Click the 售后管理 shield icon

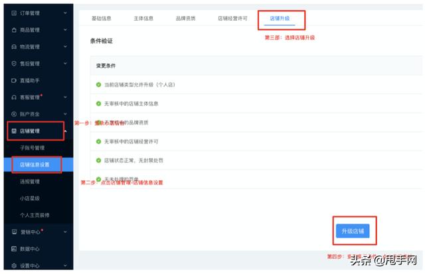tap(14, 63)
